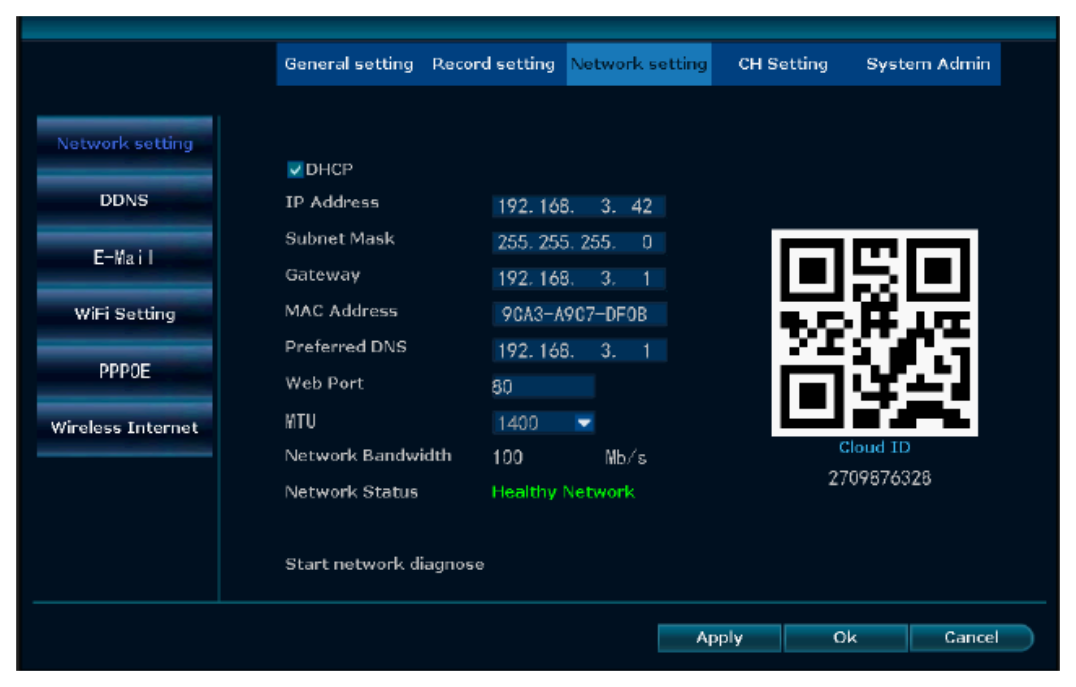Open the System Admin tab
The width and height of the screenshot is (1076, 687).
pyautogui.click(x=928, y=64)
